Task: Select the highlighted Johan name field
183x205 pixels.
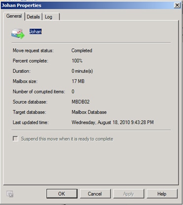Action: click(x=35, y=31)
